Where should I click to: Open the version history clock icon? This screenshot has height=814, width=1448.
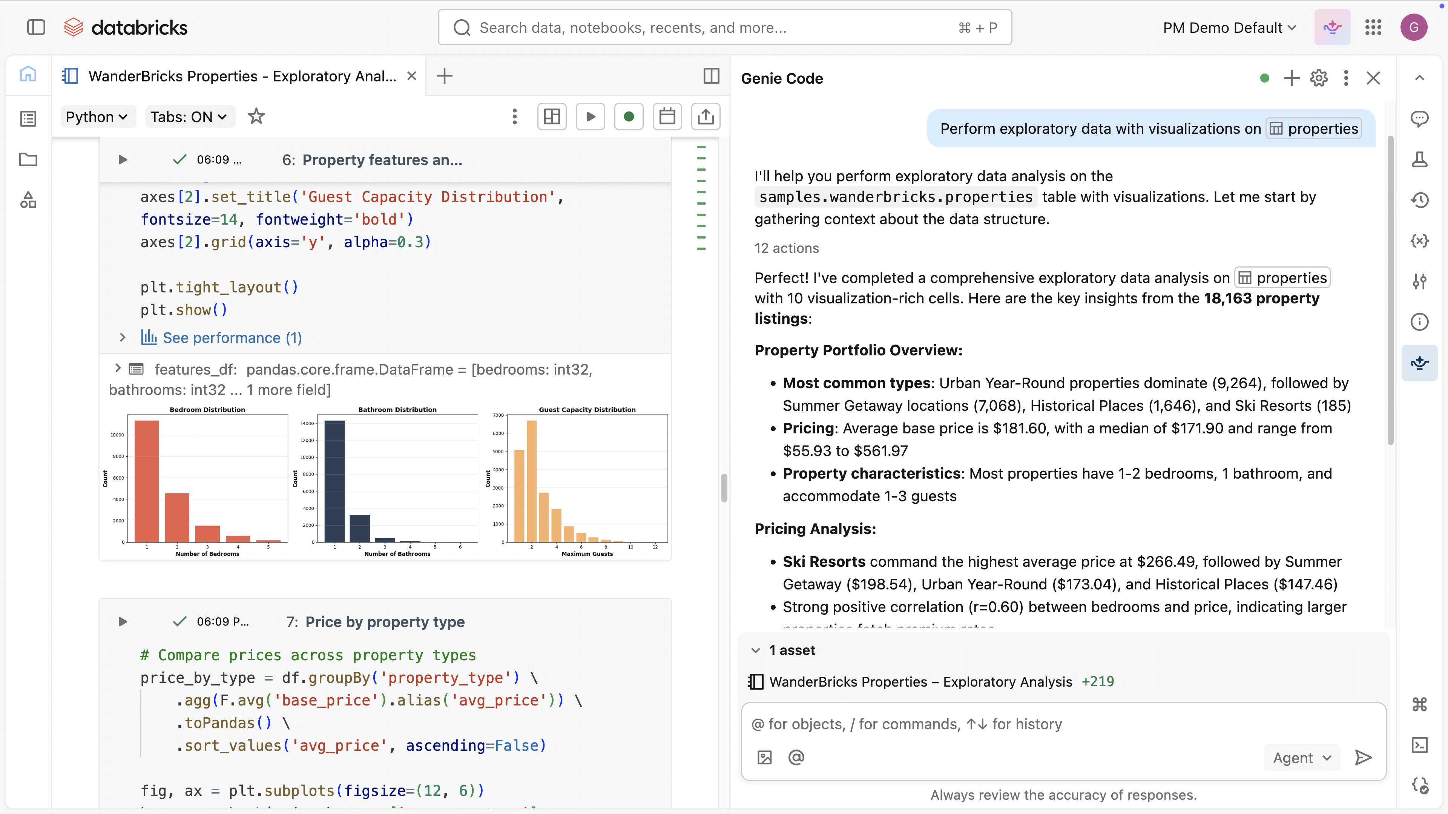click(x=1419, y=200)
